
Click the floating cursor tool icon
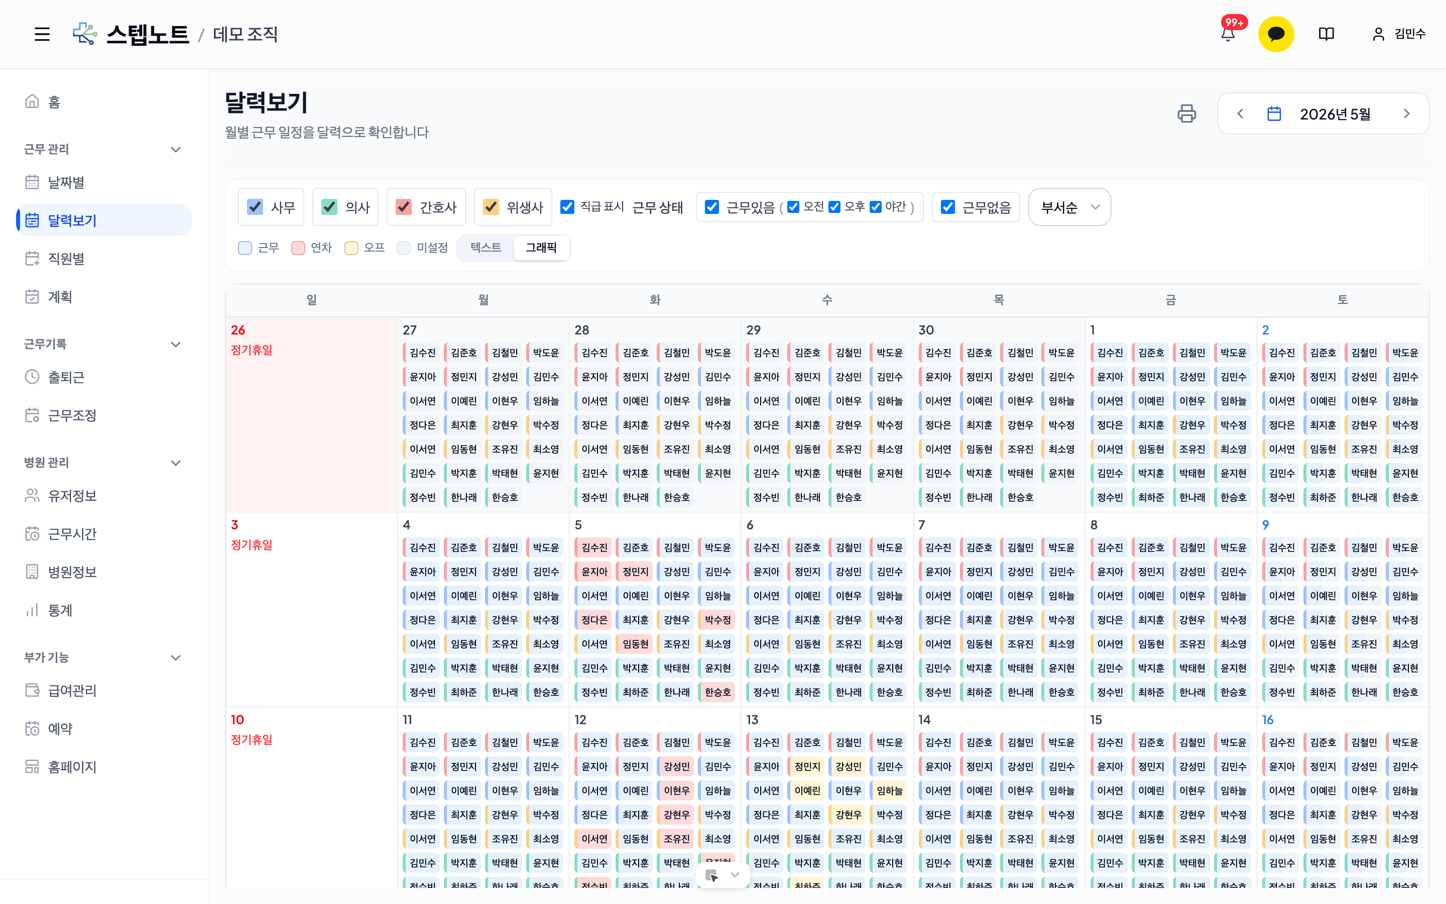(x=711, y=875)
